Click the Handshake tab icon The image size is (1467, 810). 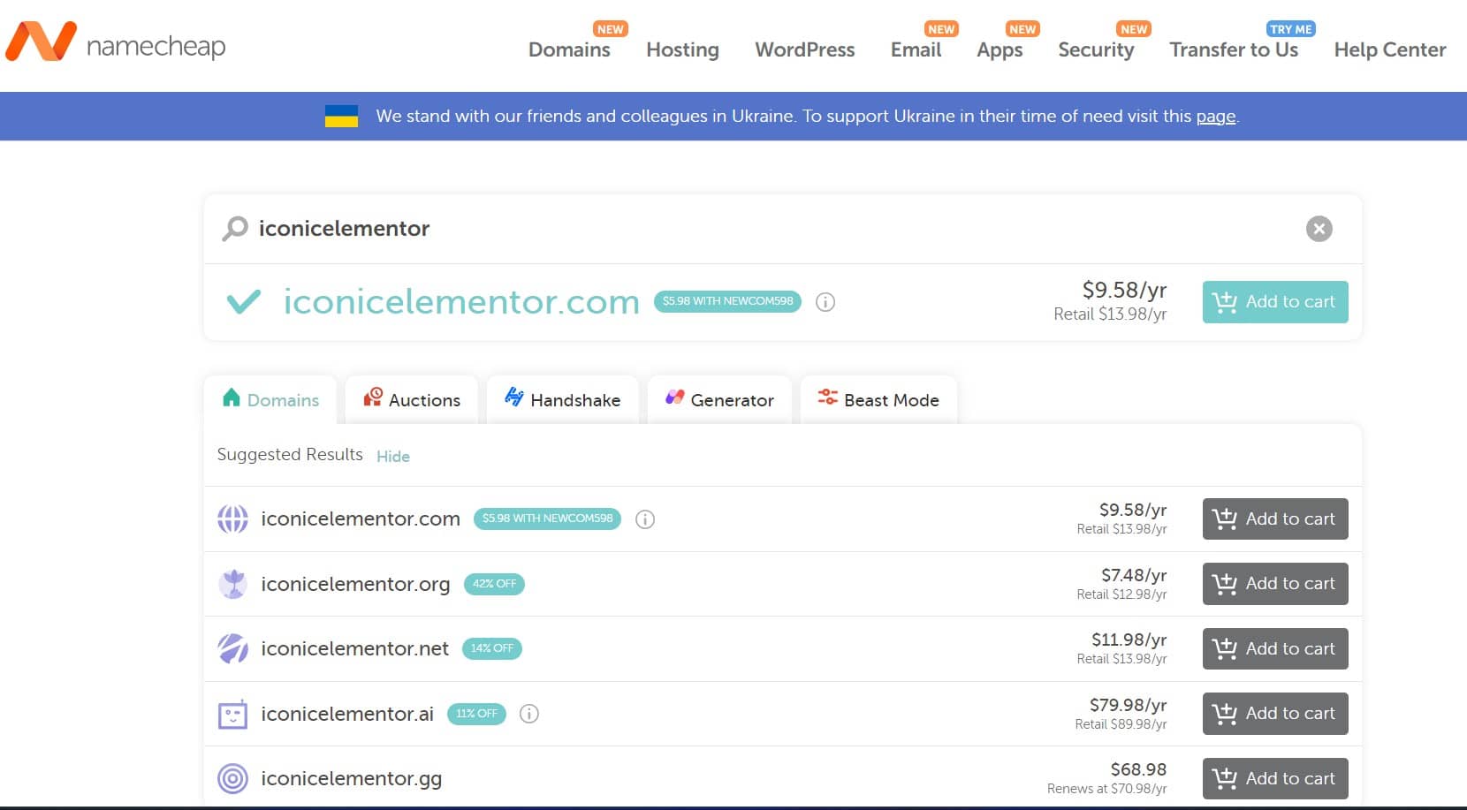514,397
